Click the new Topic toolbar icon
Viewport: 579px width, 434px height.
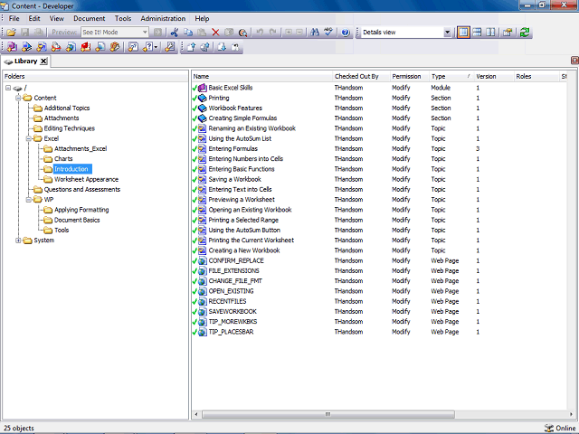tap(42, 47)
